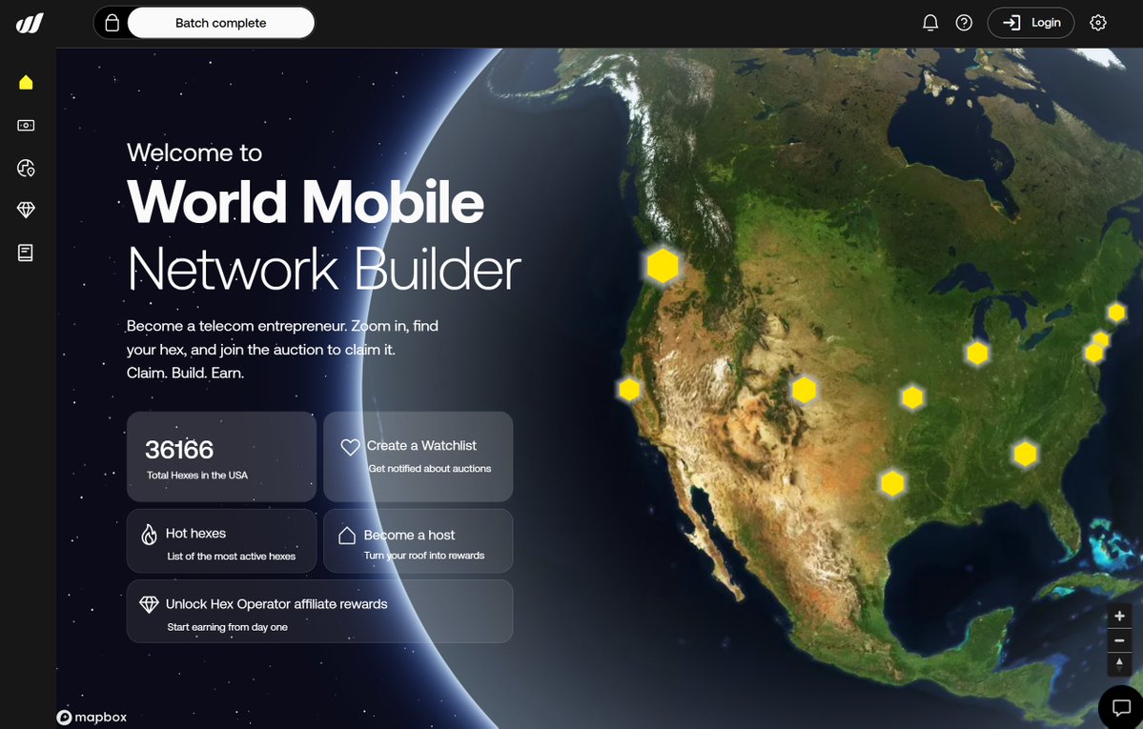1143x729 pixels.
Task: Click the globe with location pin sidebar icon
Action: (25, 168)
